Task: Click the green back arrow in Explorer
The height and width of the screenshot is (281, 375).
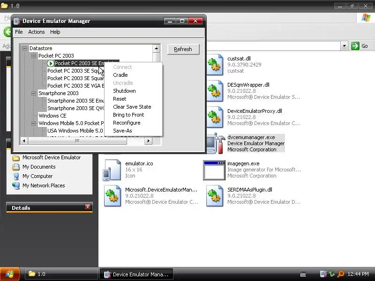Action: (7, 32)
